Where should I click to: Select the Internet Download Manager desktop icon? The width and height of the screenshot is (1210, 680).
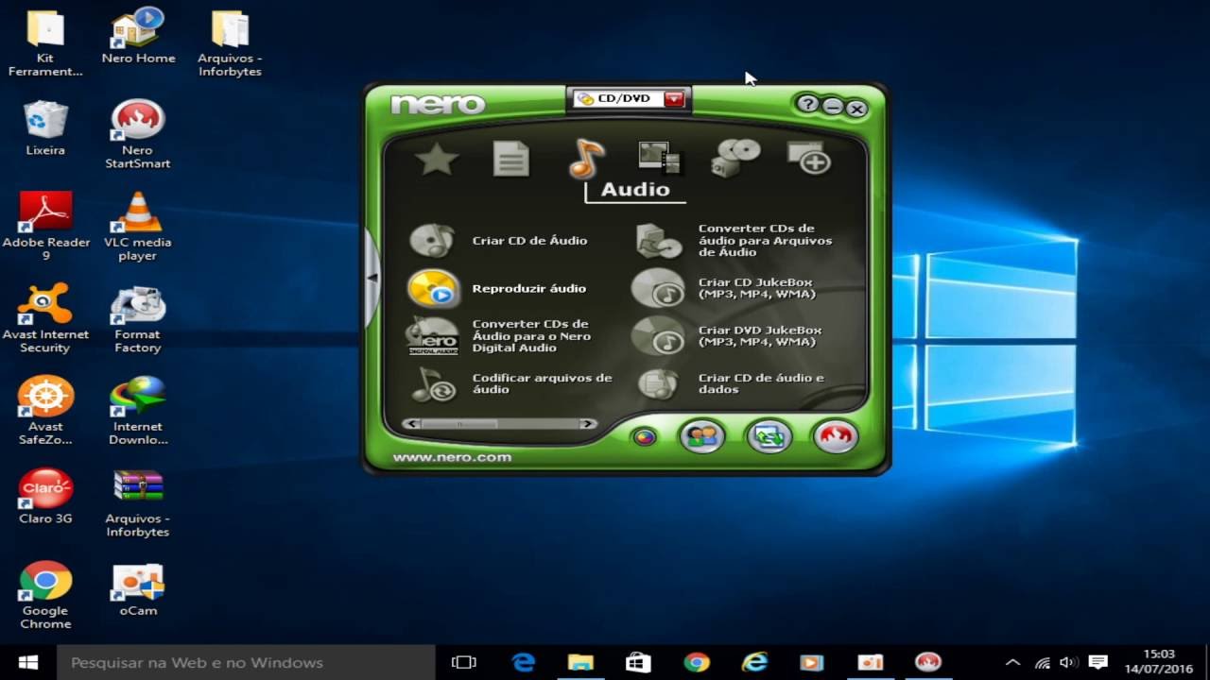138,411
